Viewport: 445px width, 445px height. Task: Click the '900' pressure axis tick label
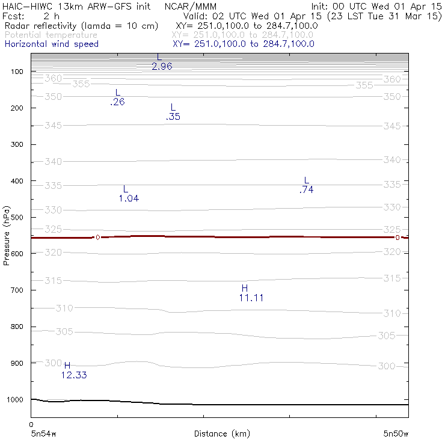coord(17,363)
